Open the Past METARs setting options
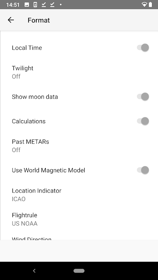Viewport: 158px width, 280px height. [79, 146]
